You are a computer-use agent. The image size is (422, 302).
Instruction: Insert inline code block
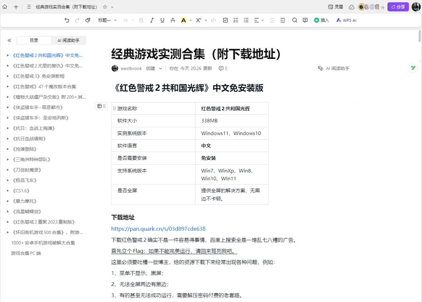click(x=213, y=20)
